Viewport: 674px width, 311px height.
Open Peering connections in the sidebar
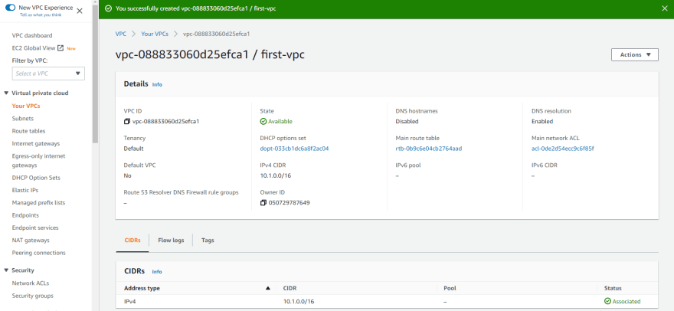click(x=39, y=253)
